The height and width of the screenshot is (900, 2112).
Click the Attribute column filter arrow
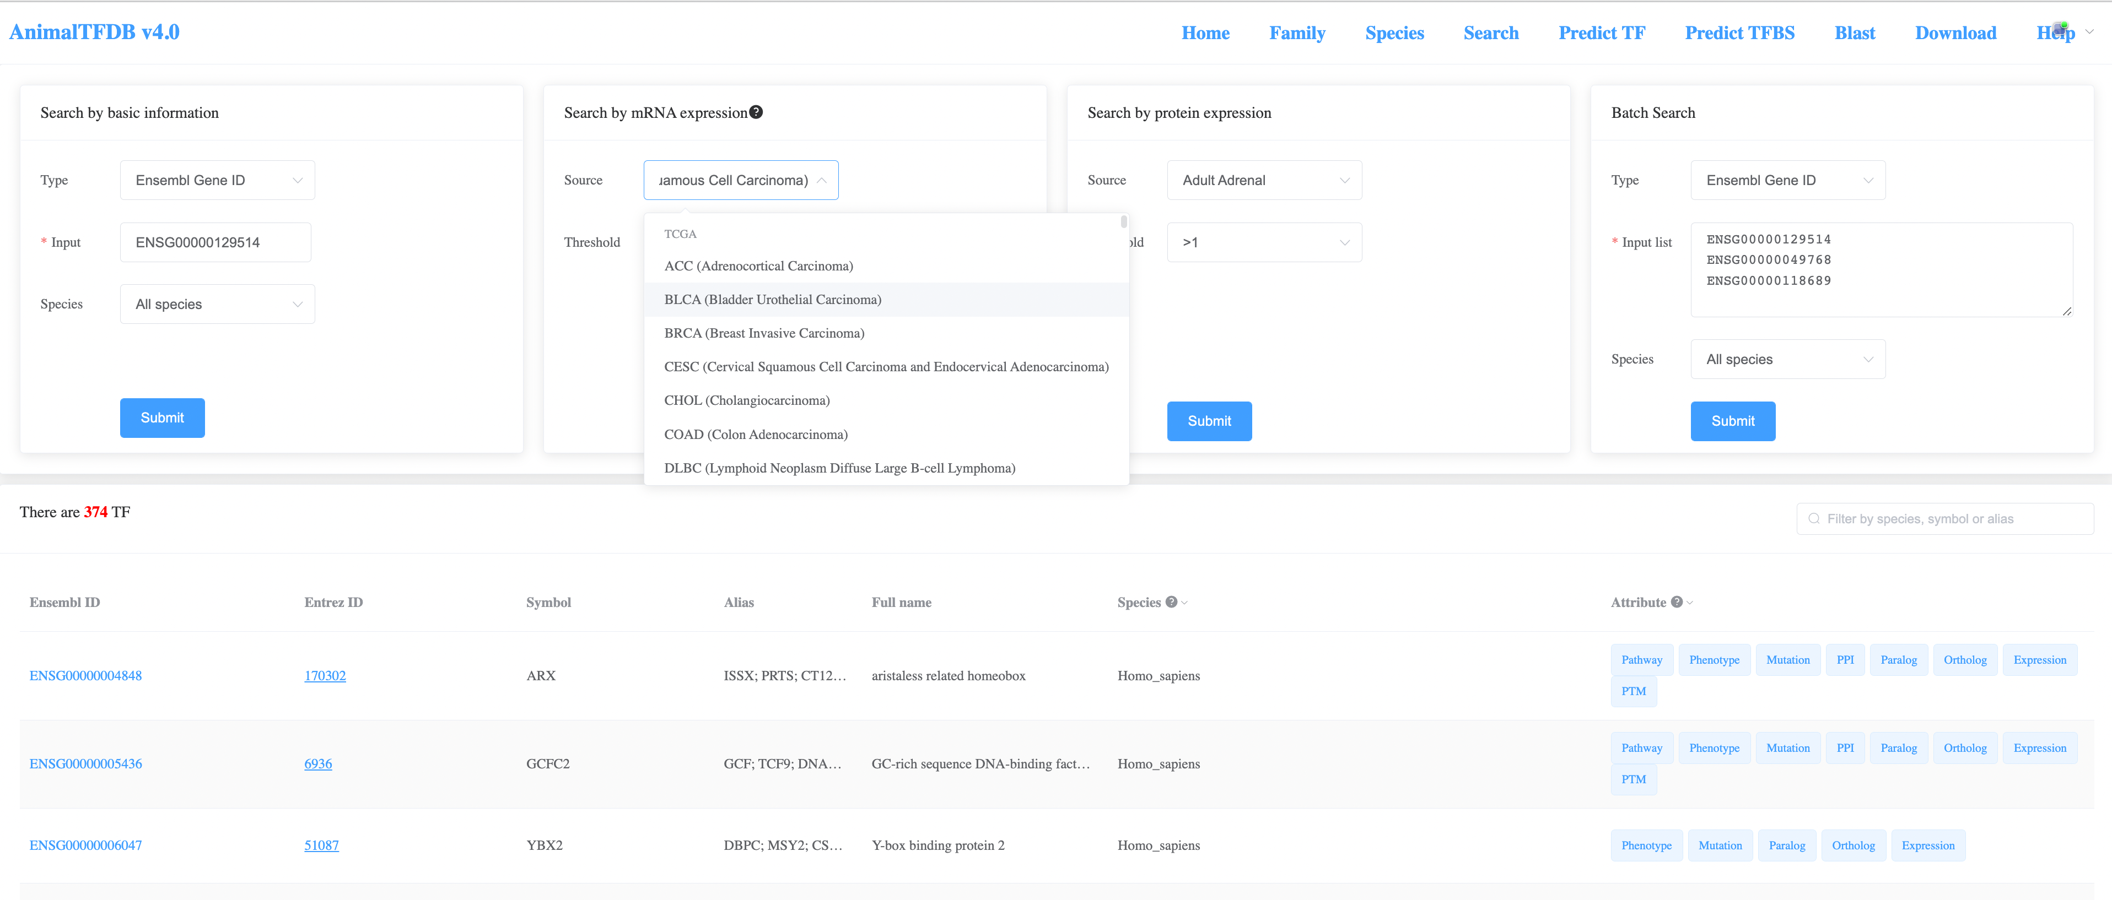1690,603
